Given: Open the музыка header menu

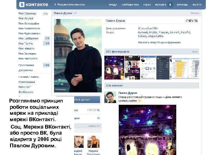Looking at the screenshot, I should 160,5.
